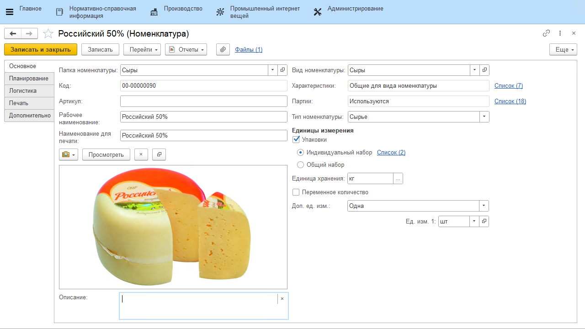Open the Производство menu section

tap(183, 9)
